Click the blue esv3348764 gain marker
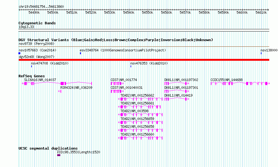Screen dimensions: 278x167 click(81, 53)
